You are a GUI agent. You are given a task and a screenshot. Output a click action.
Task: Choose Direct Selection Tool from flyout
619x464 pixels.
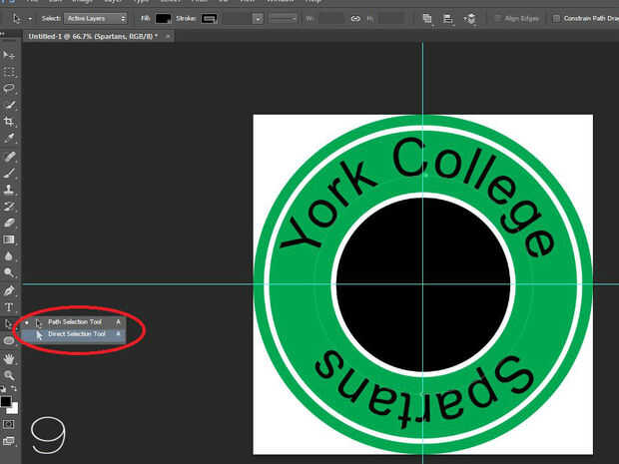pyautogui.click(x=74, y=334)
